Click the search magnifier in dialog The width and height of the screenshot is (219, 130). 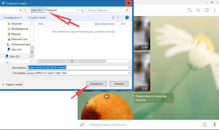coord(127,10)
